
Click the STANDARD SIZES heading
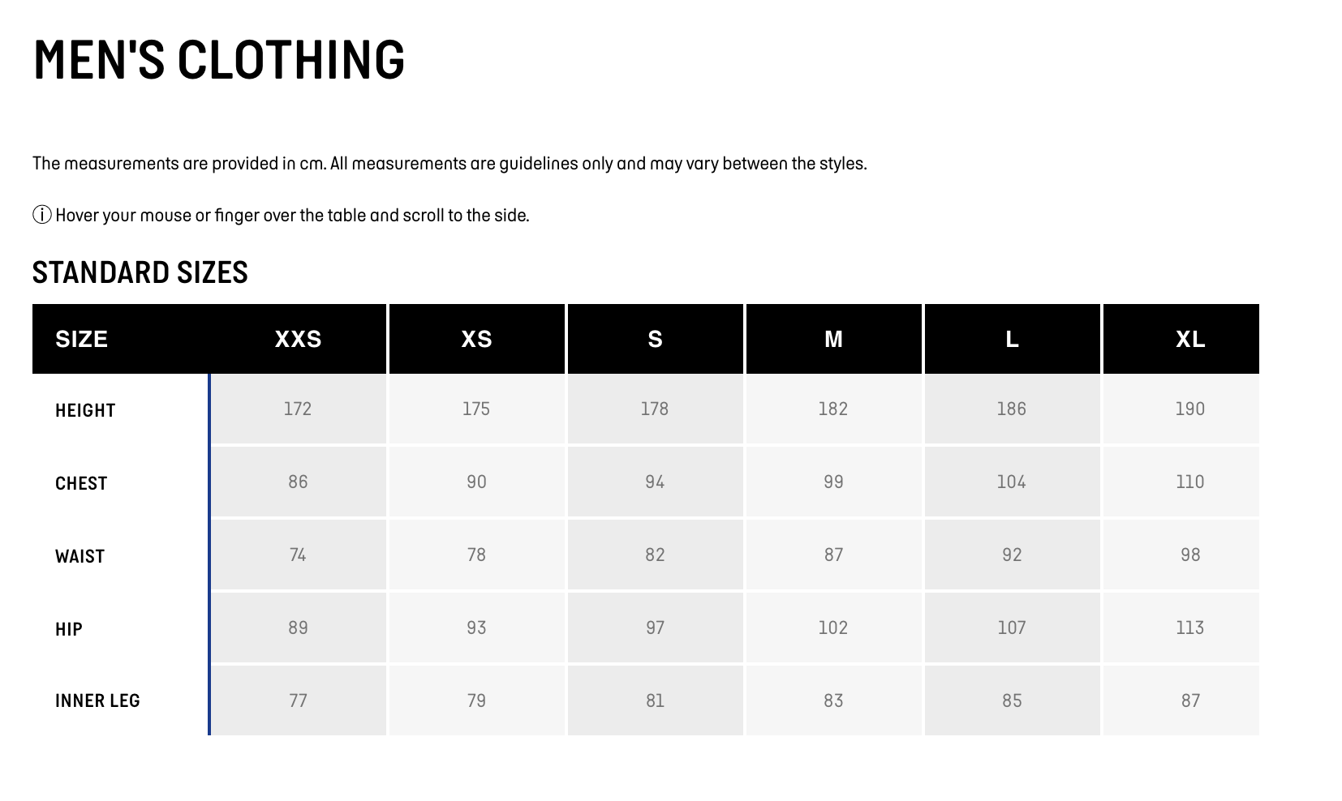(x=140, y=272)
